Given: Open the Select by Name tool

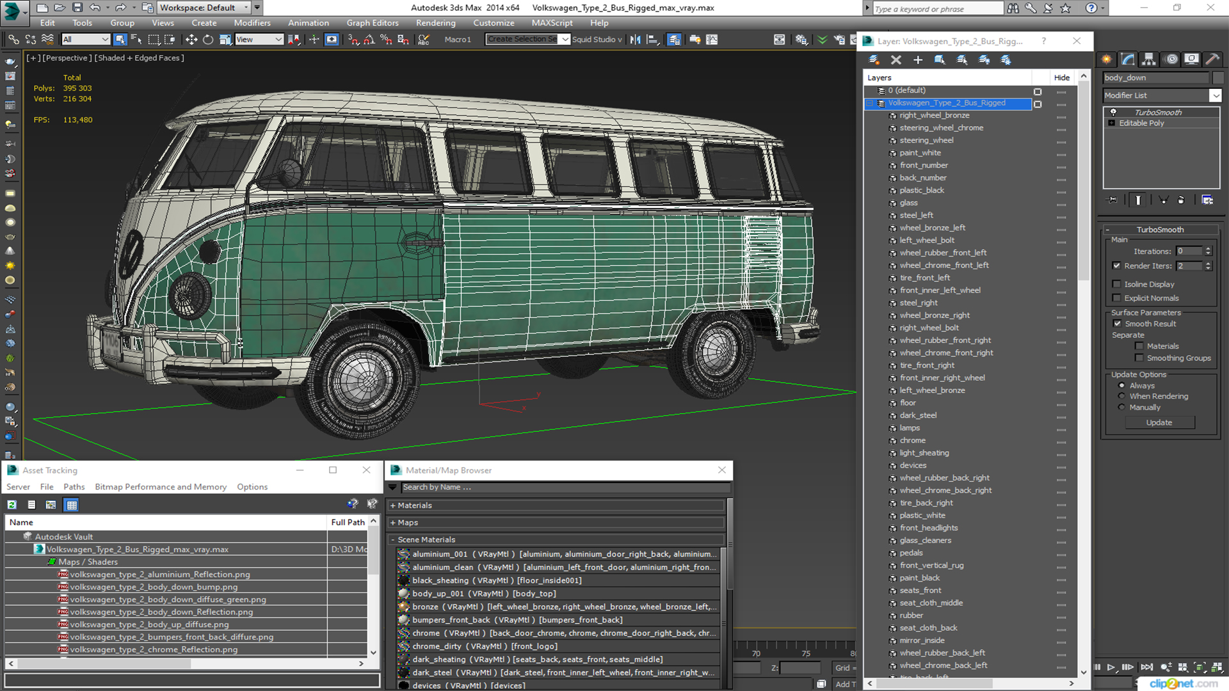Looking at the screenshot, I should (136, 40).
